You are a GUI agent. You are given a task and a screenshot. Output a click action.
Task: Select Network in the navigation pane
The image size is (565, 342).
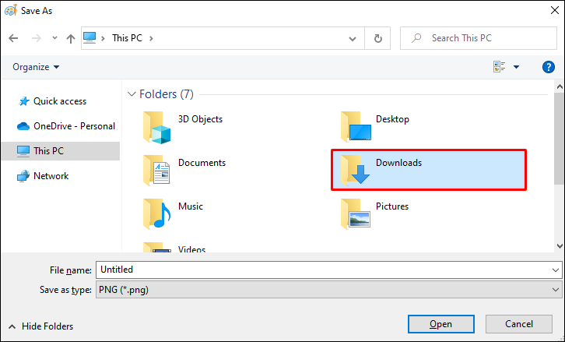(x=51, y=176)
